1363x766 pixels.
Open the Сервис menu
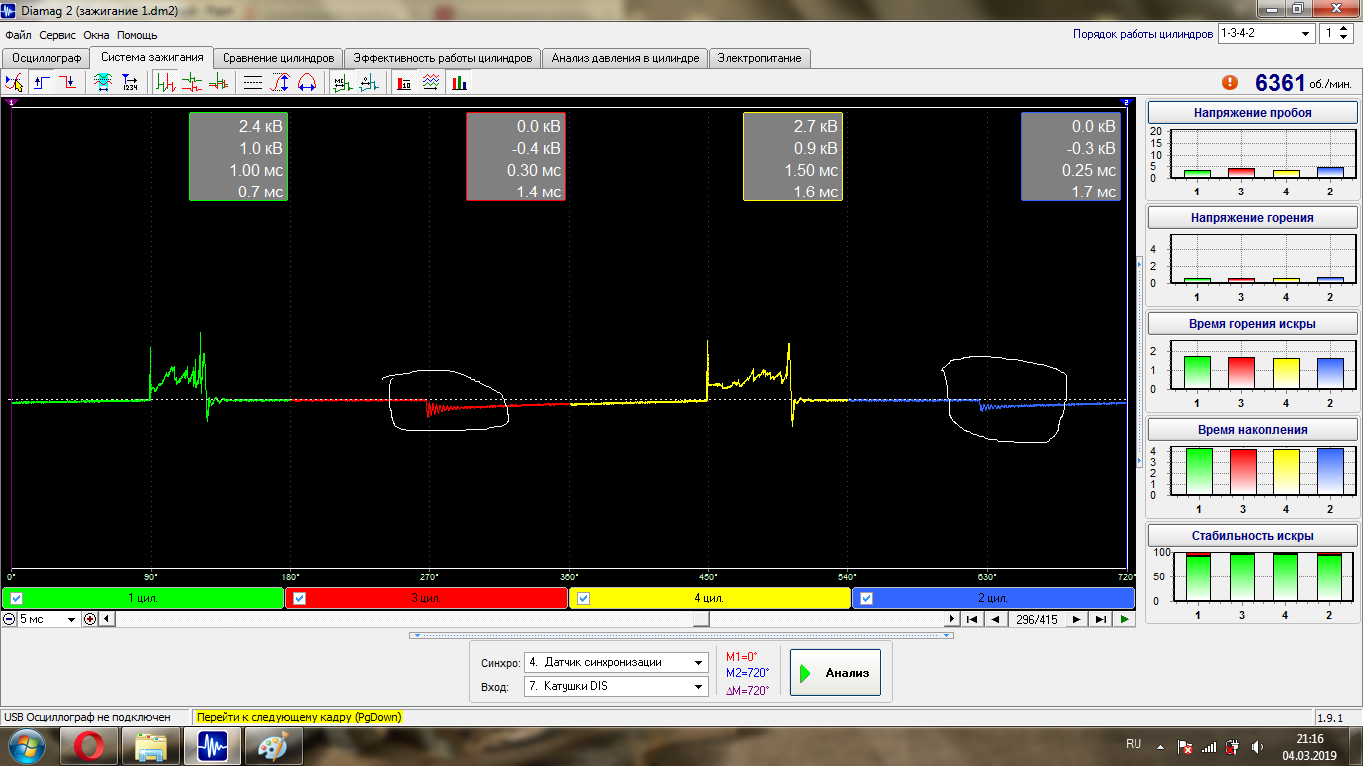coord(58,35)
